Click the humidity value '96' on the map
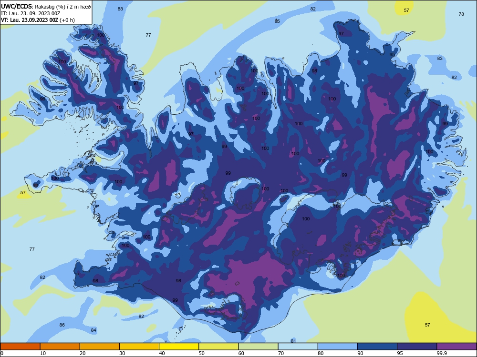Viewport: 477px width, 357px height. (42, 99)
